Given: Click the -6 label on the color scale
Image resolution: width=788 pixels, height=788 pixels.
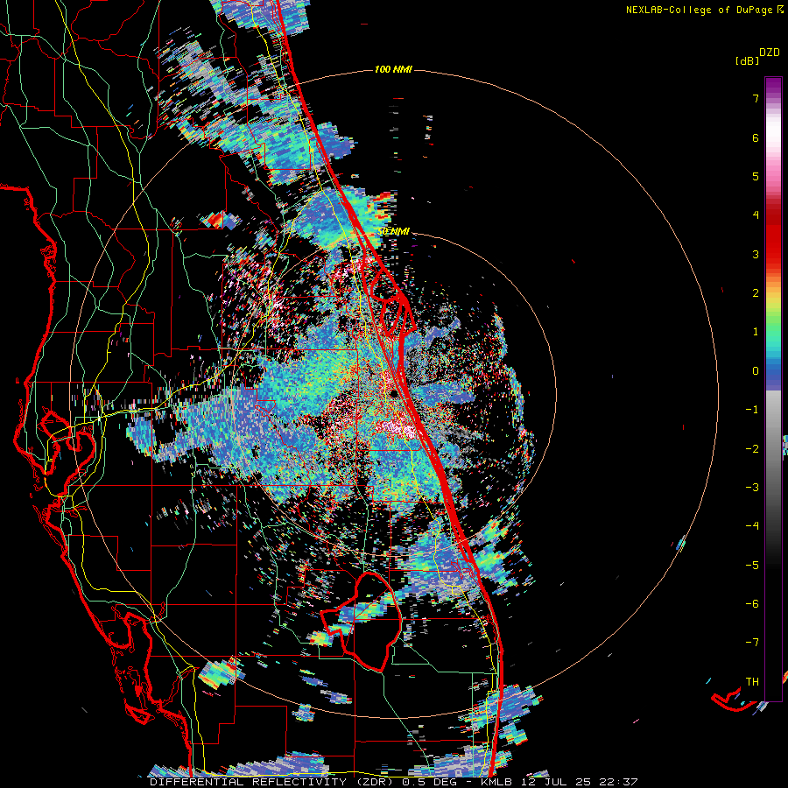Looking at the screenshot, I should point(752,604).
